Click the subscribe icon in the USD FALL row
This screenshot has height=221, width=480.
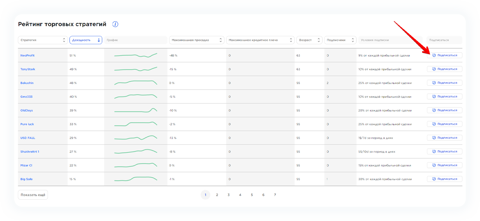(434, 138)
